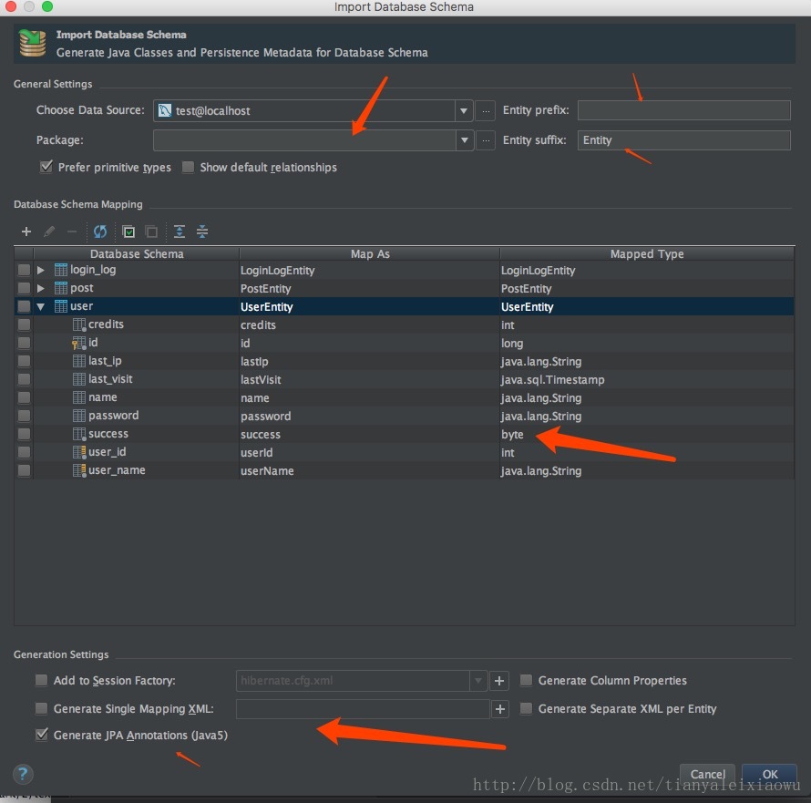Open the package browse ellipsis button

pos(486,140)
